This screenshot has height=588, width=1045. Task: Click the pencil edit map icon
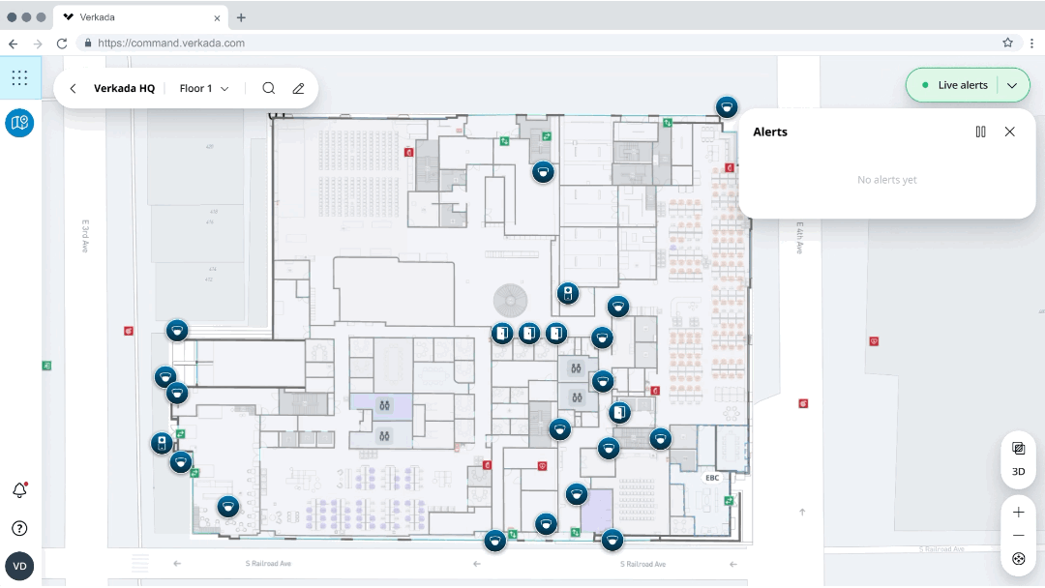(299, 89)
